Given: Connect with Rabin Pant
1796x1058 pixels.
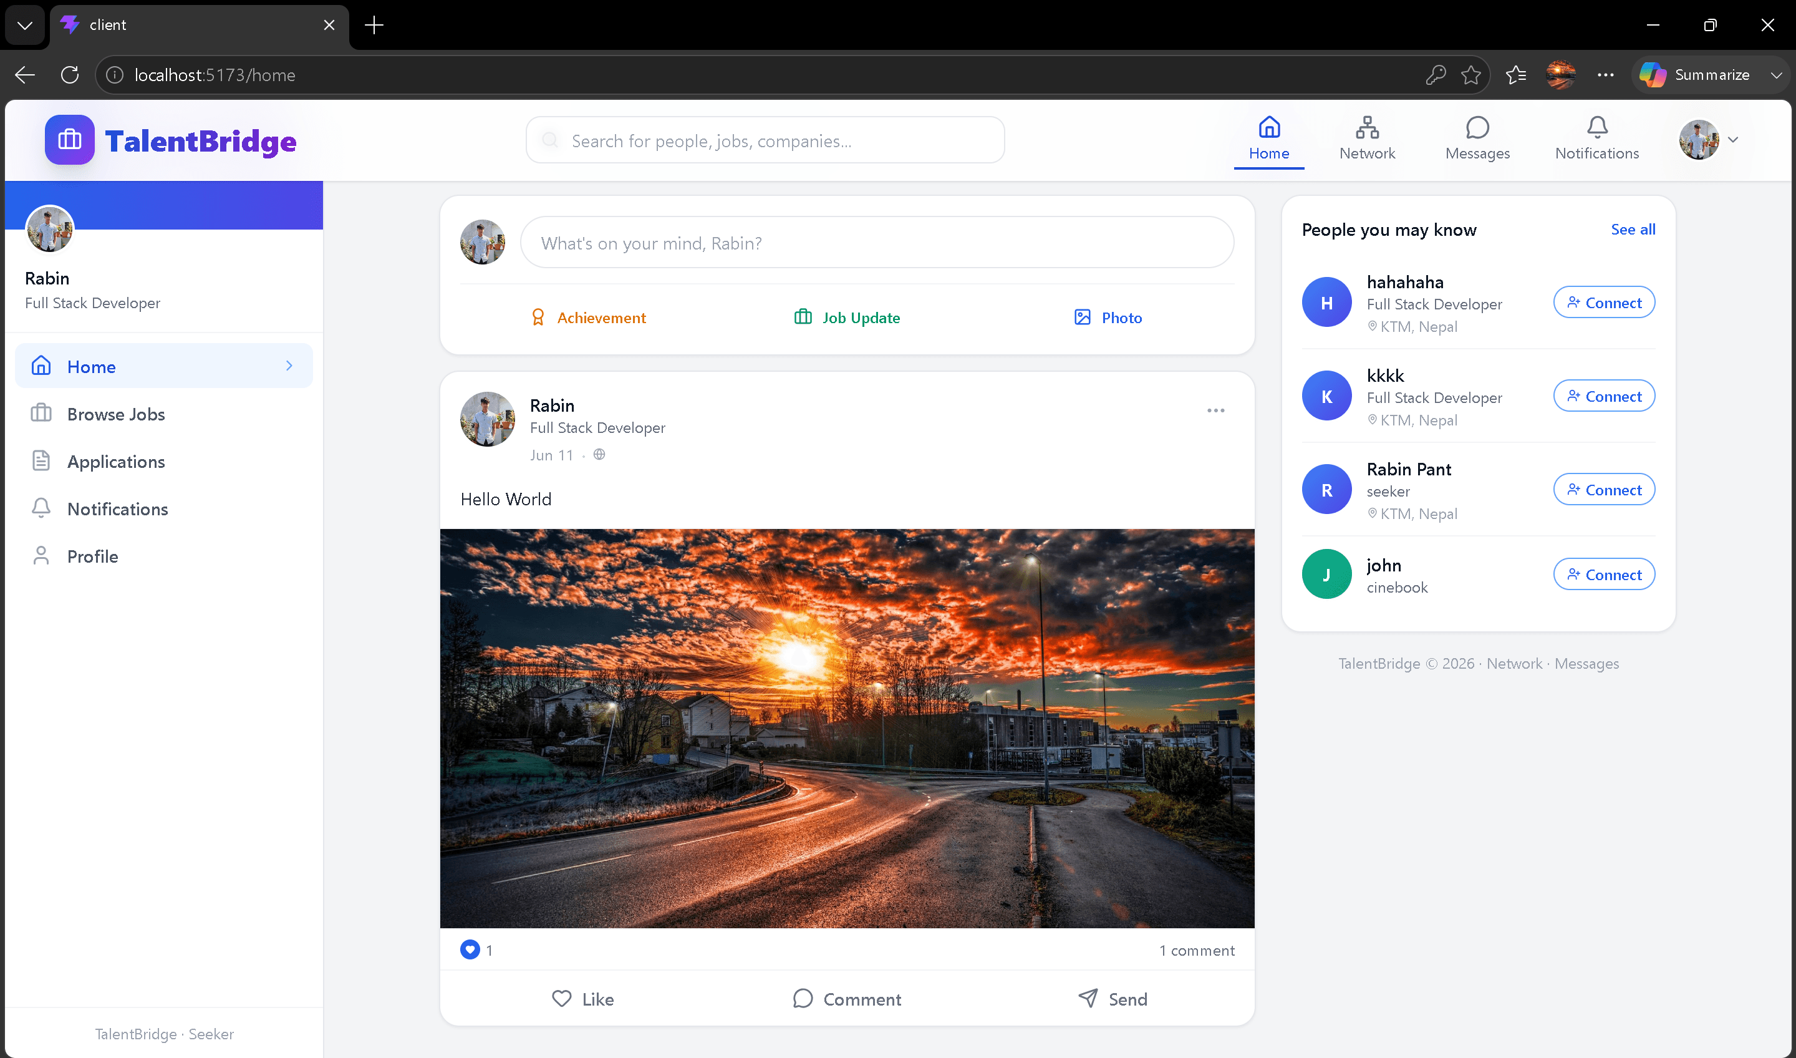Looking at the screenshot, I should pos(1603,489).
